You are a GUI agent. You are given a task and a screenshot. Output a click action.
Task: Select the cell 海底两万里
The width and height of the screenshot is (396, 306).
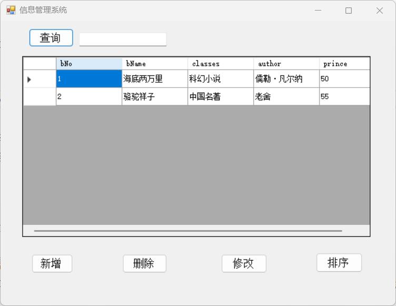(x=155, y=79)
